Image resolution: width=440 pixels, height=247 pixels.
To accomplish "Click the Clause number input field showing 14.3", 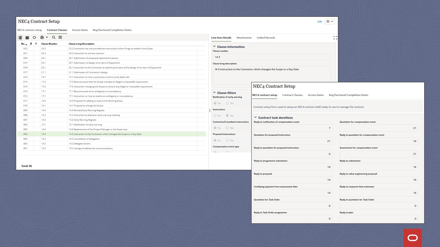I will [x=272, y=57].
